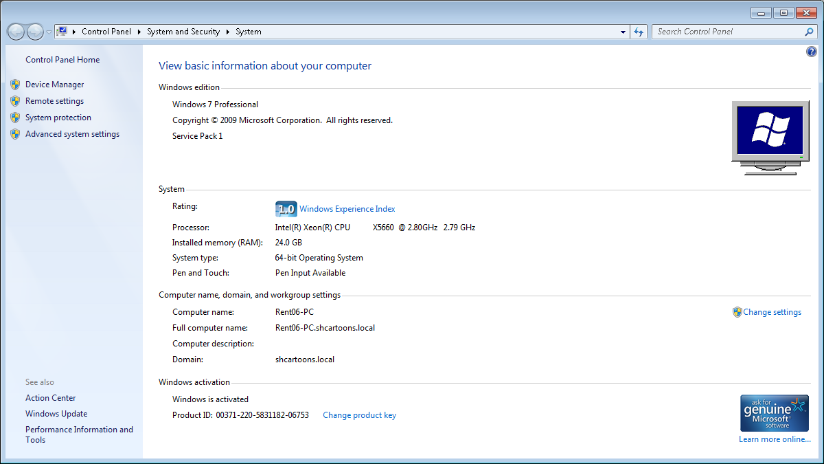Screen dimensions: 824x464
Task: Expand arrow after System and Security breadcrumb
Action: (x=228, y=32)
